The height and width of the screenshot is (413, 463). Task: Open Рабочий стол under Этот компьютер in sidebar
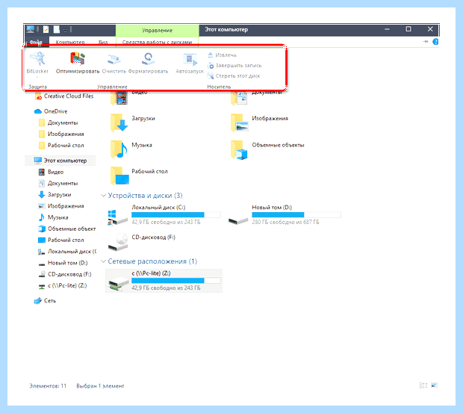point(61,240)
